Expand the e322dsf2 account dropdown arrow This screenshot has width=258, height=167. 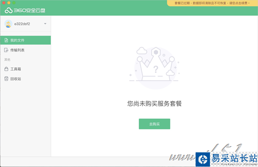tap(45, 24)
